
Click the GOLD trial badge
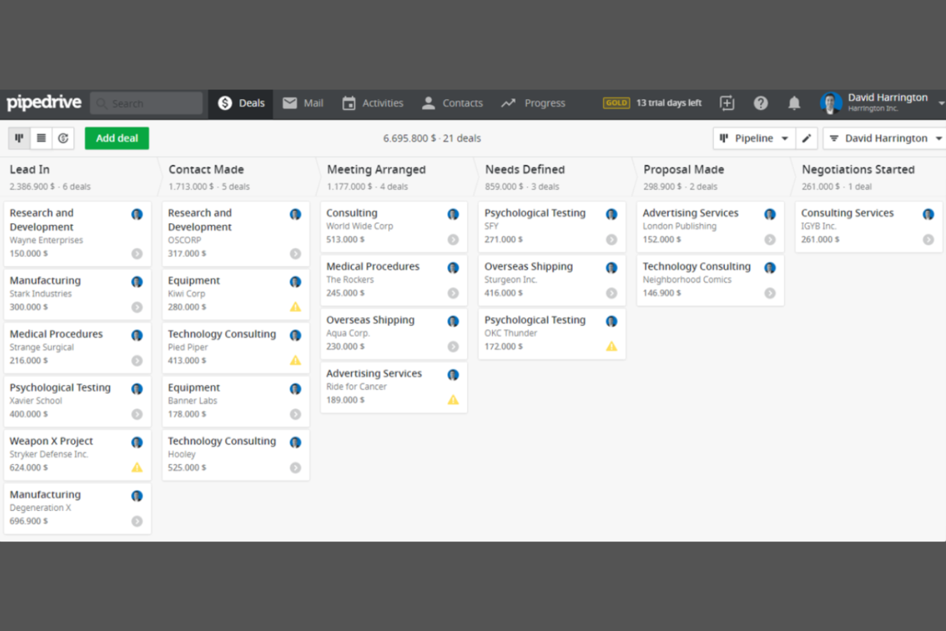pyautogui.click(x=616, y=102)
